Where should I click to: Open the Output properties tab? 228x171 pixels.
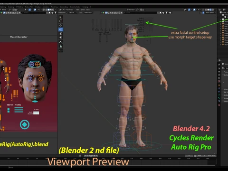219,72
